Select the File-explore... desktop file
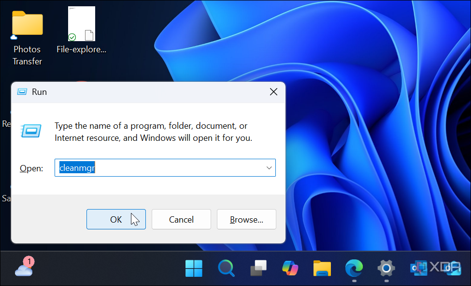Viewport: 471px width, 286px height. 82,30
